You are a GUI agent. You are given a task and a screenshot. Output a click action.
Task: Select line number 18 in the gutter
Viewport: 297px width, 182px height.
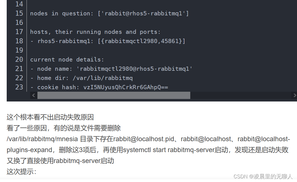19,41
